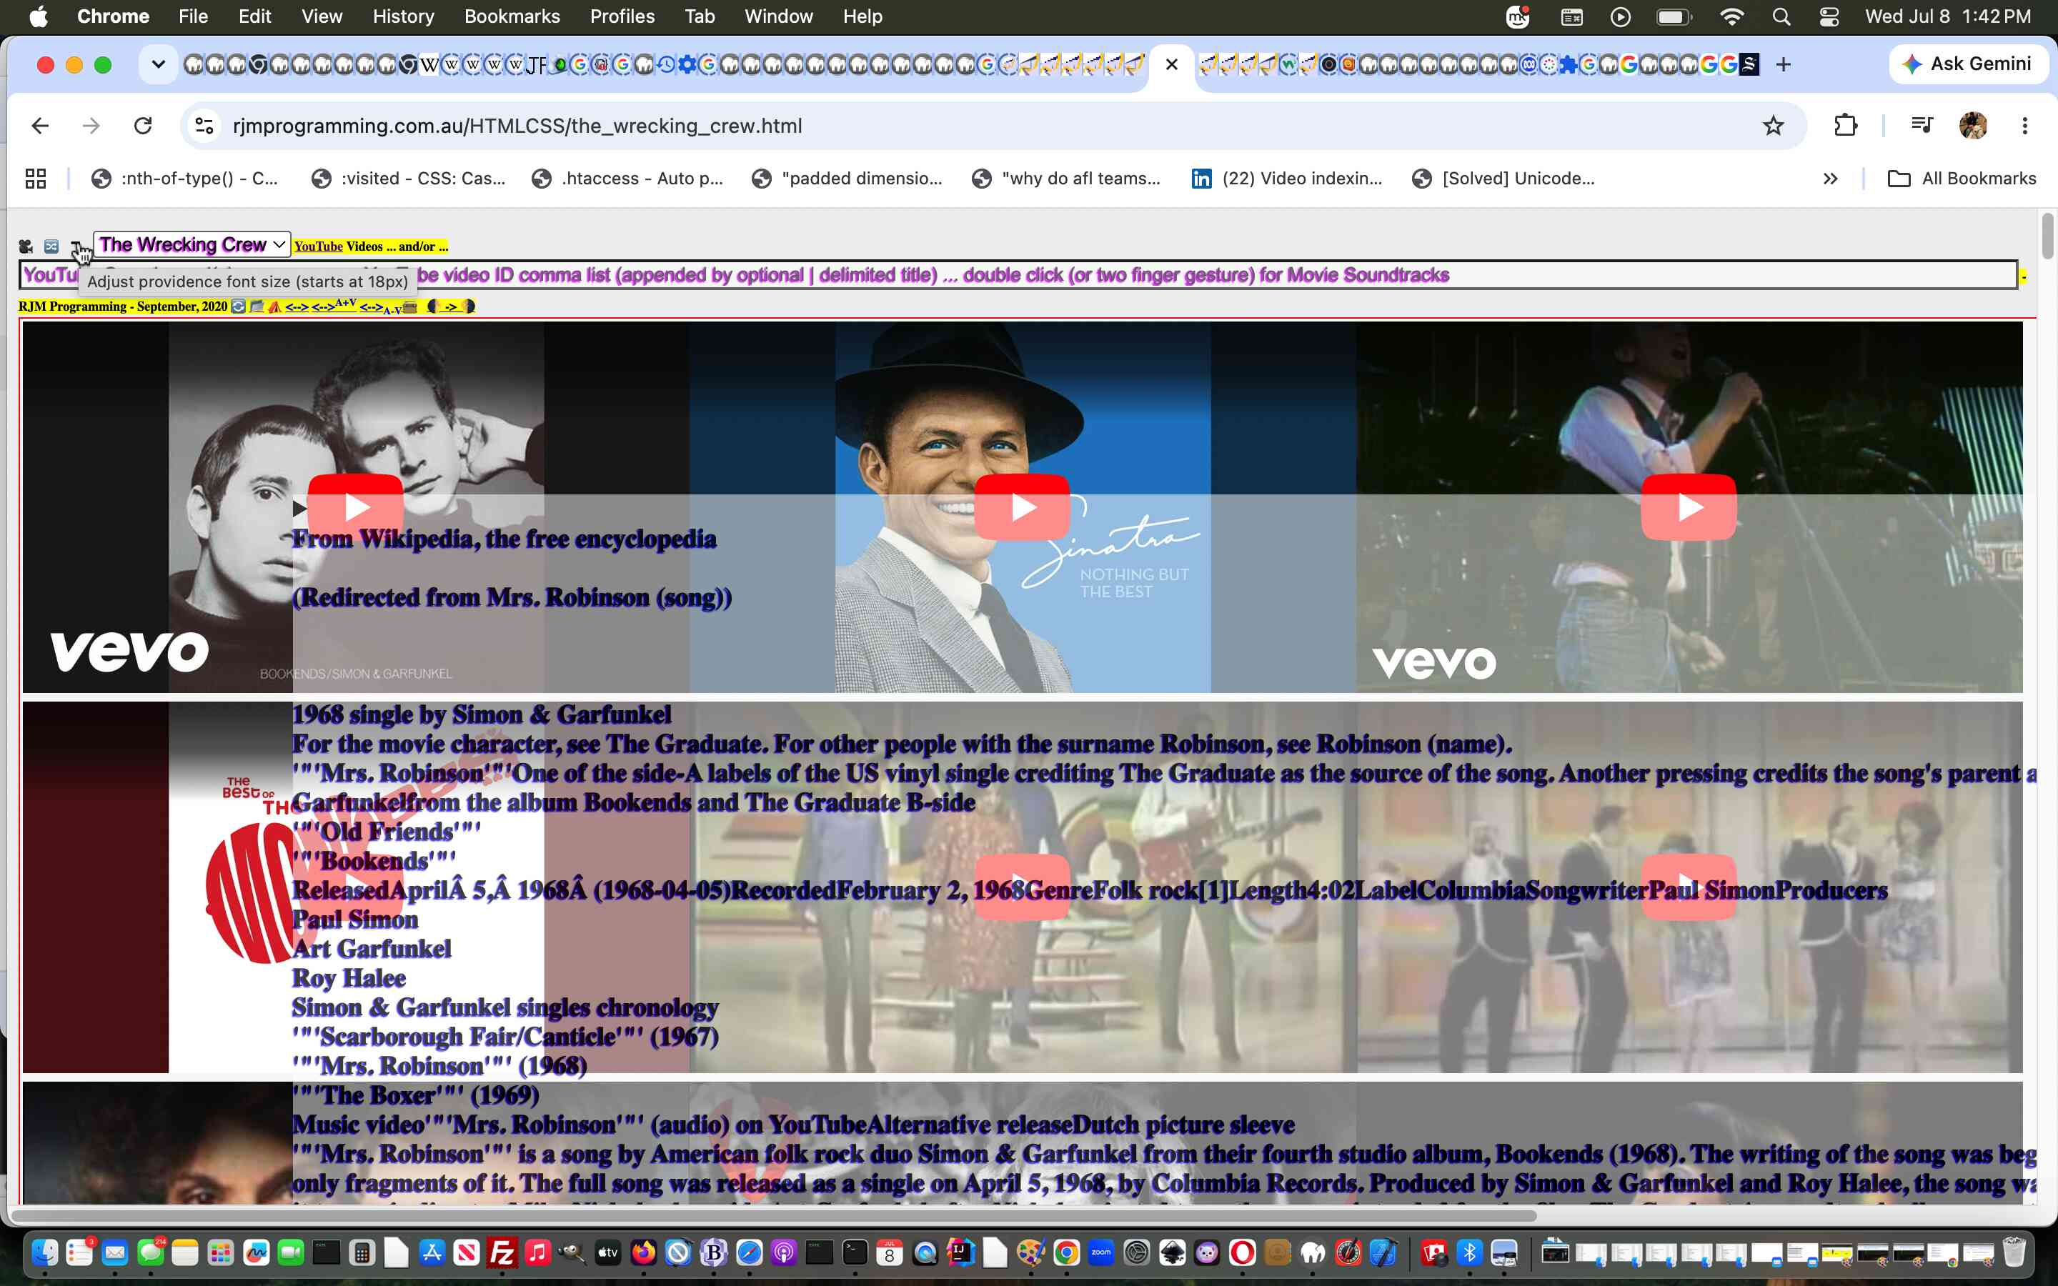Viewport: 2058px width, 1286px height.
Task: Open the History menu
Action: click(403, 16)
